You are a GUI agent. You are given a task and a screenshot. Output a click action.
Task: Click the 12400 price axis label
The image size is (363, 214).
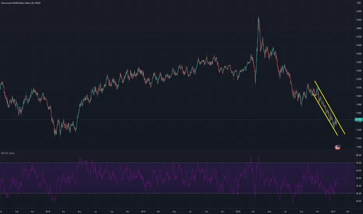click(359, 62)
